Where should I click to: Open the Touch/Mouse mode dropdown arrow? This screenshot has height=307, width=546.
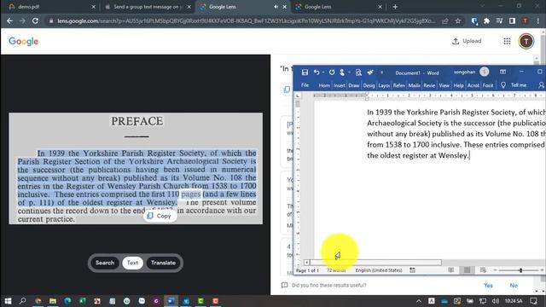coord(349,72)
